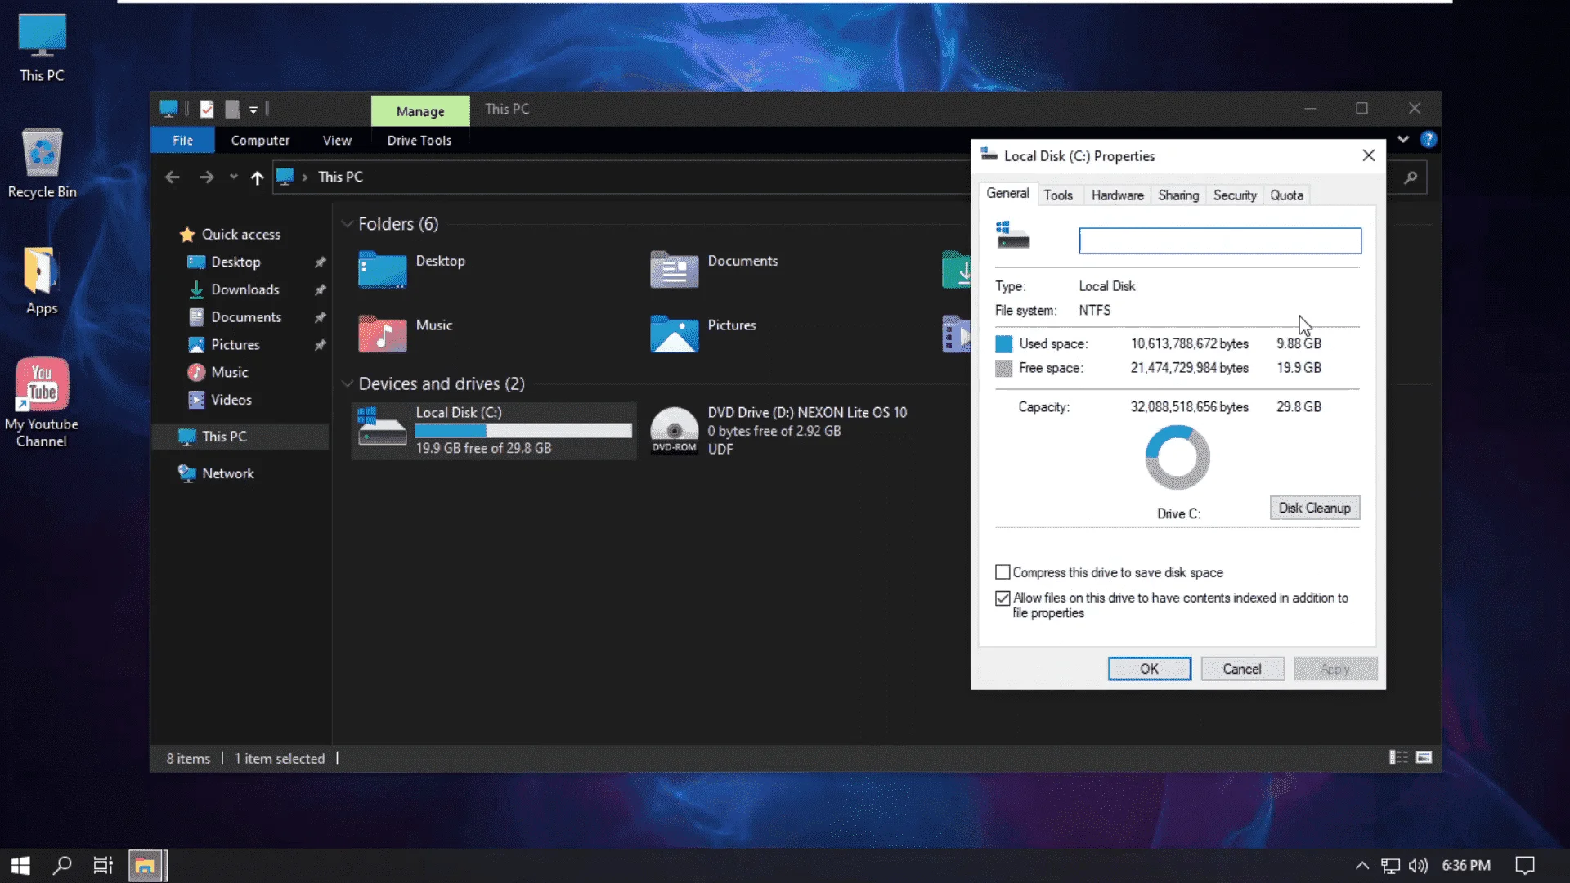Click the Local Disk C usage bar
The width and height of the screenshot is (1570, 883).
tap(523, 431)
